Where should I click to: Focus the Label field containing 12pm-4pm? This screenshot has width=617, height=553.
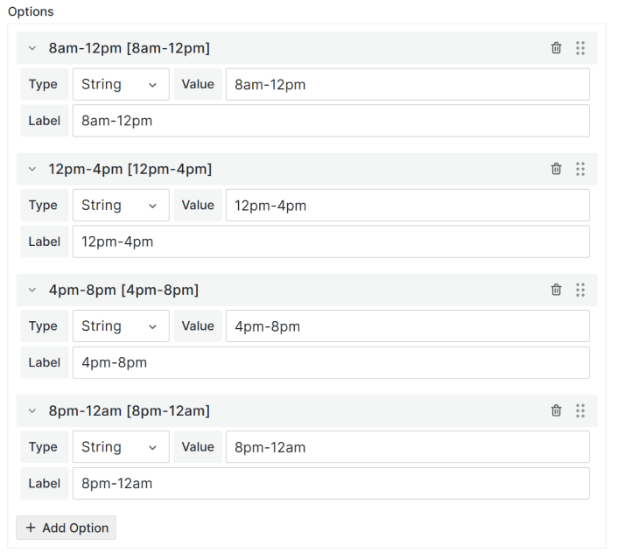(x=331, y=241)
